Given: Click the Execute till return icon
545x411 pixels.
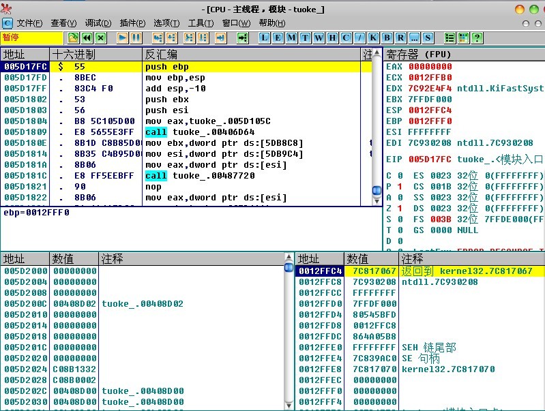Looking at the screenshot, I should pyautogui.click(x=221, y=37).
